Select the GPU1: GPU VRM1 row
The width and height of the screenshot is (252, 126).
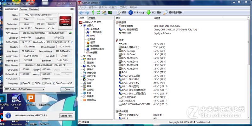coord(143,79)
